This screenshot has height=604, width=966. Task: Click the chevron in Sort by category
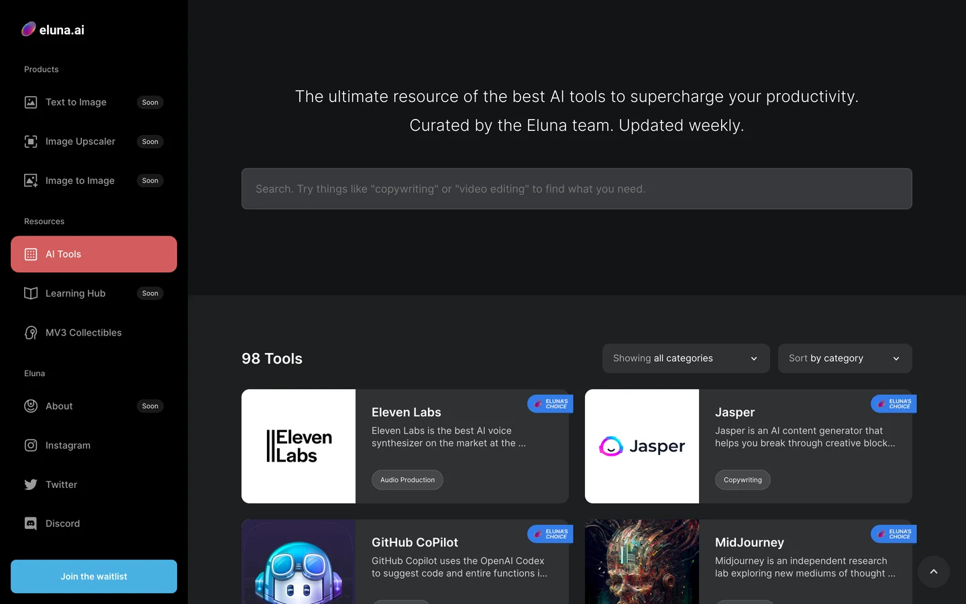(x=896, y=358)
